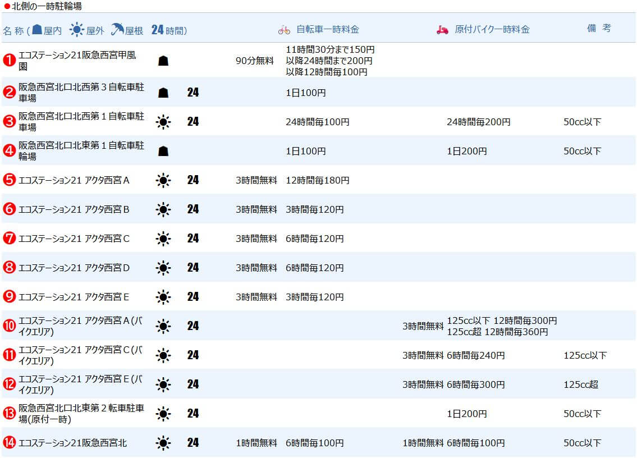Screen dimensions: 637x458
Task: Select 阪急西宮北口北東第1自転車駐輪場 name
Action: [81, 151]
